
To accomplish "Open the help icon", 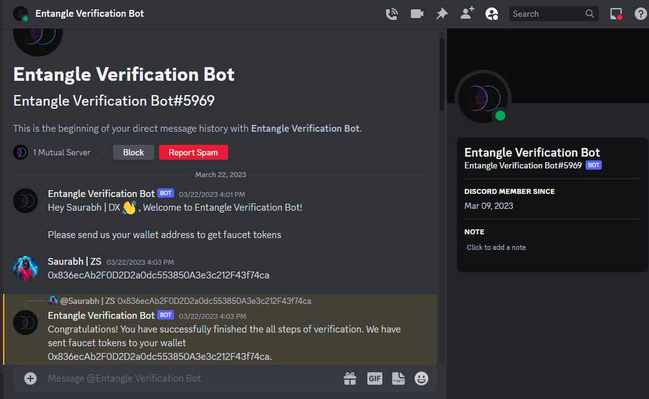I will tap(640, 14).
